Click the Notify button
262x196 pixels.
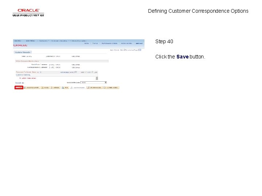(45, 87)
